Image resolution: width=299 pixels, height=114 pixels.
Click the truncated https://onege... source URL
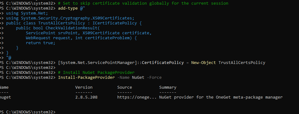tap(137, 97)
